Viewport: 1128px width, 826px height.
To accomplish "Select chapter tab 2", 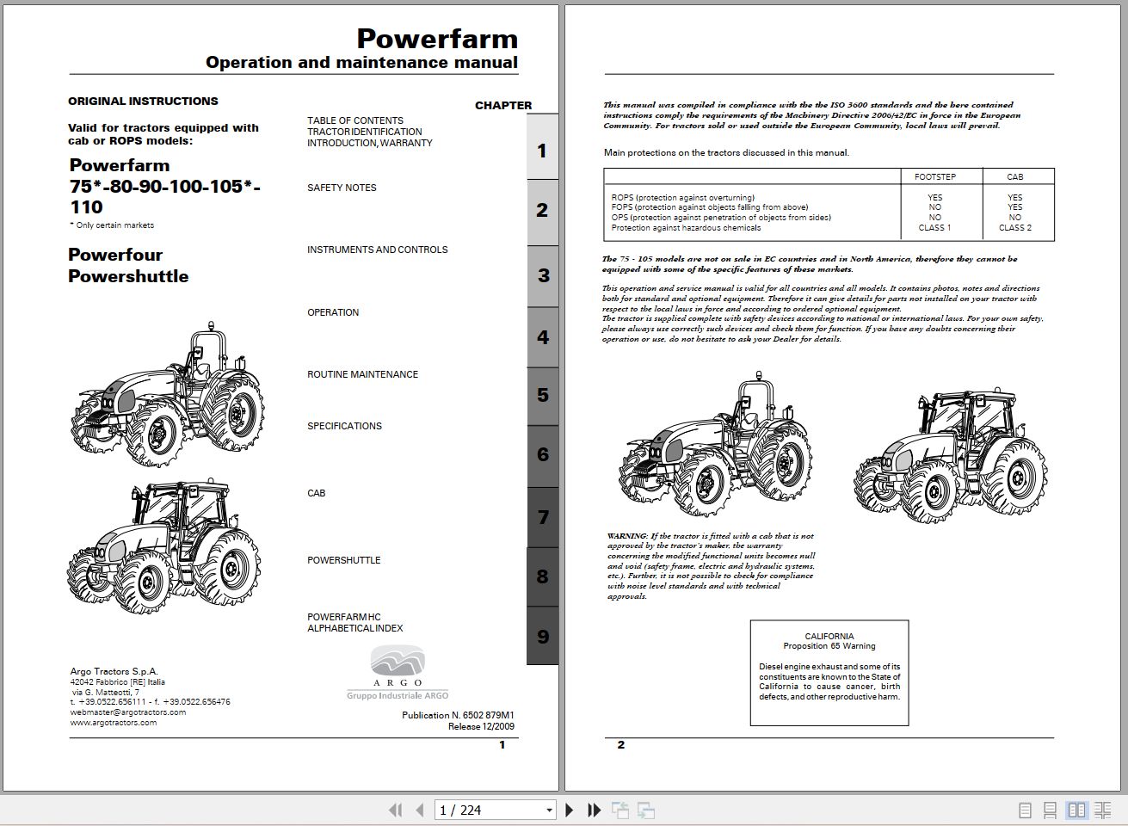I will coord(542,211).
